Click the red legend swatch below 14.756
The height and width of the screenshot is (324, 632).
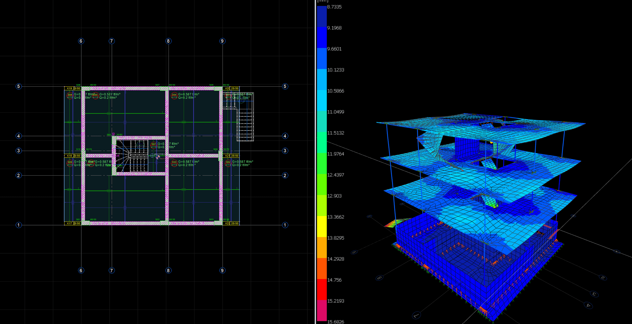point(322,289)
